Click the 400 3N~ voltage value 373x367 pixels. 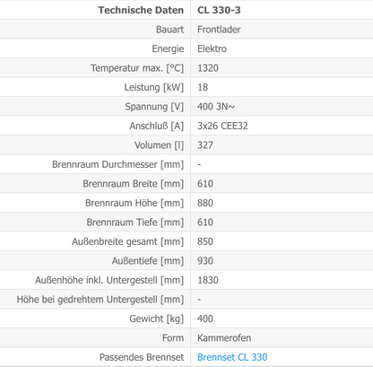click(x=216, y=107)
